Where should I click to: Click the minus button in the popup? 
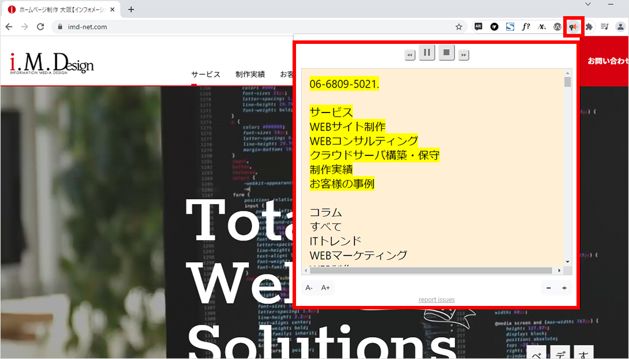[x=548, y=288]
